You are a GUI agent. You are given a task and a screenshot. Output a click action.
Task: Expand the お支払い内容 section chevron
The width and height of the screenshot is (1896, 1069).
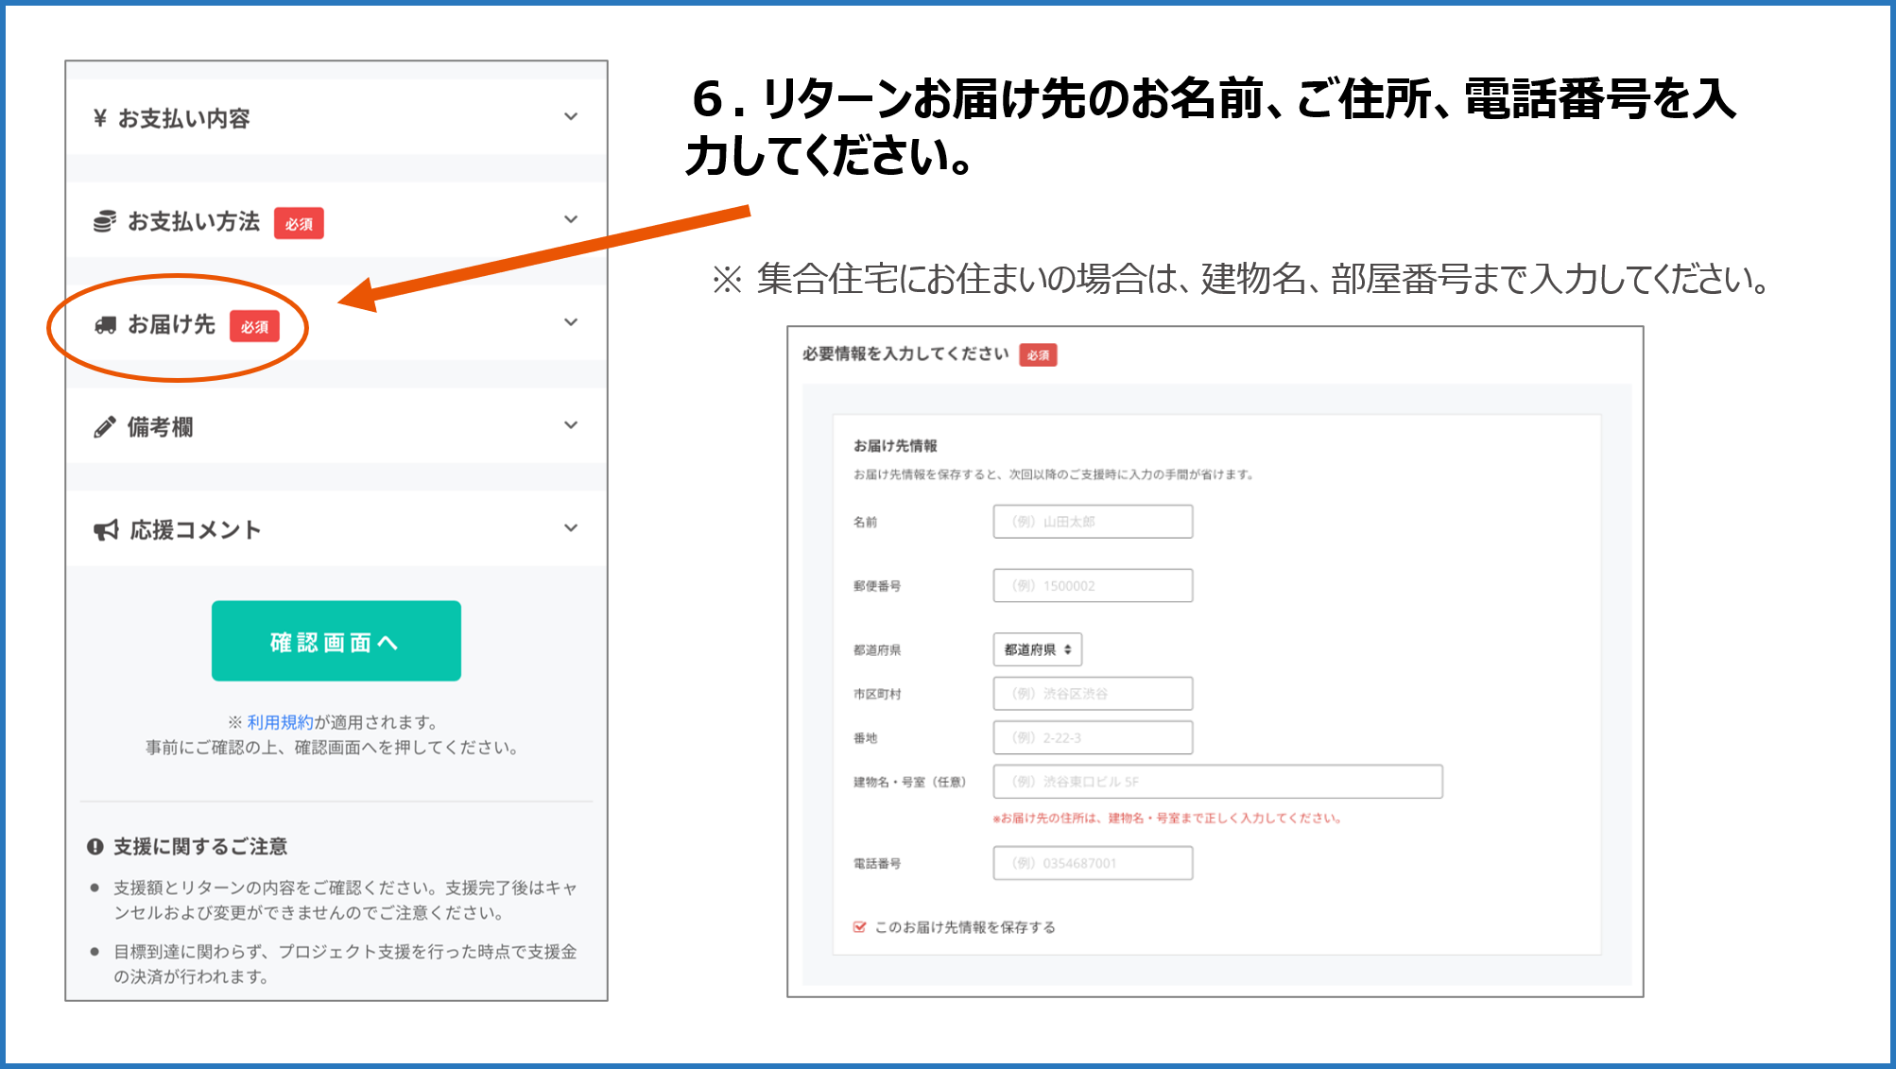tap(571, 116)
